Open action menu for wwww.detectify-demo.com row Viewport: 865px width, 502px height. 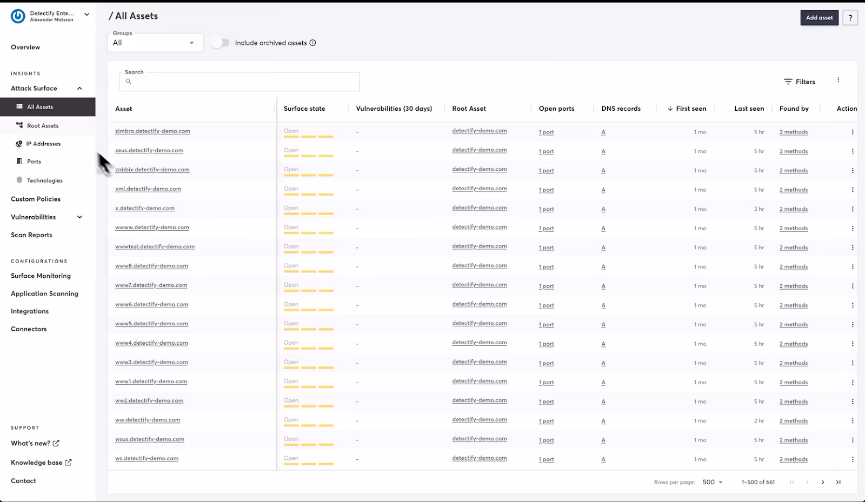pos(853,228)
